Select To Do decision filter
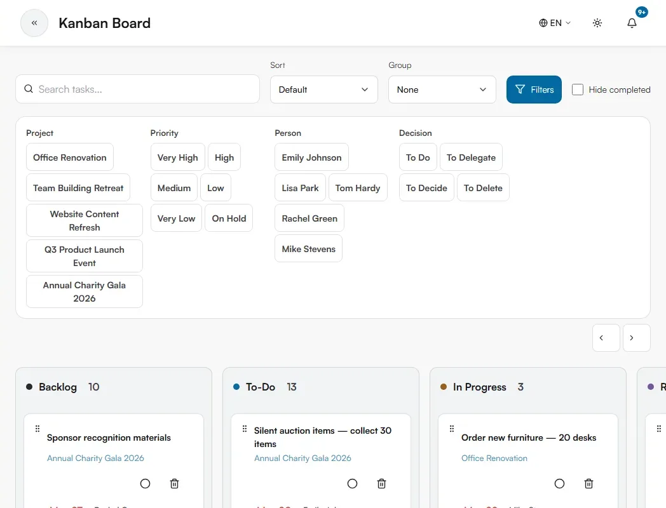 (418, 157)
